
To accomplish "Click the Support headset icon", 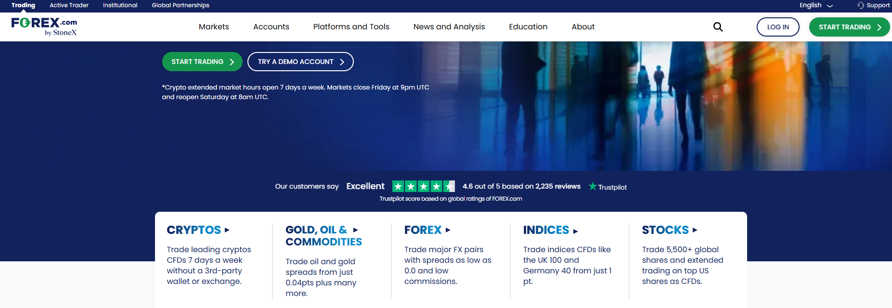I will click(861, 5).
